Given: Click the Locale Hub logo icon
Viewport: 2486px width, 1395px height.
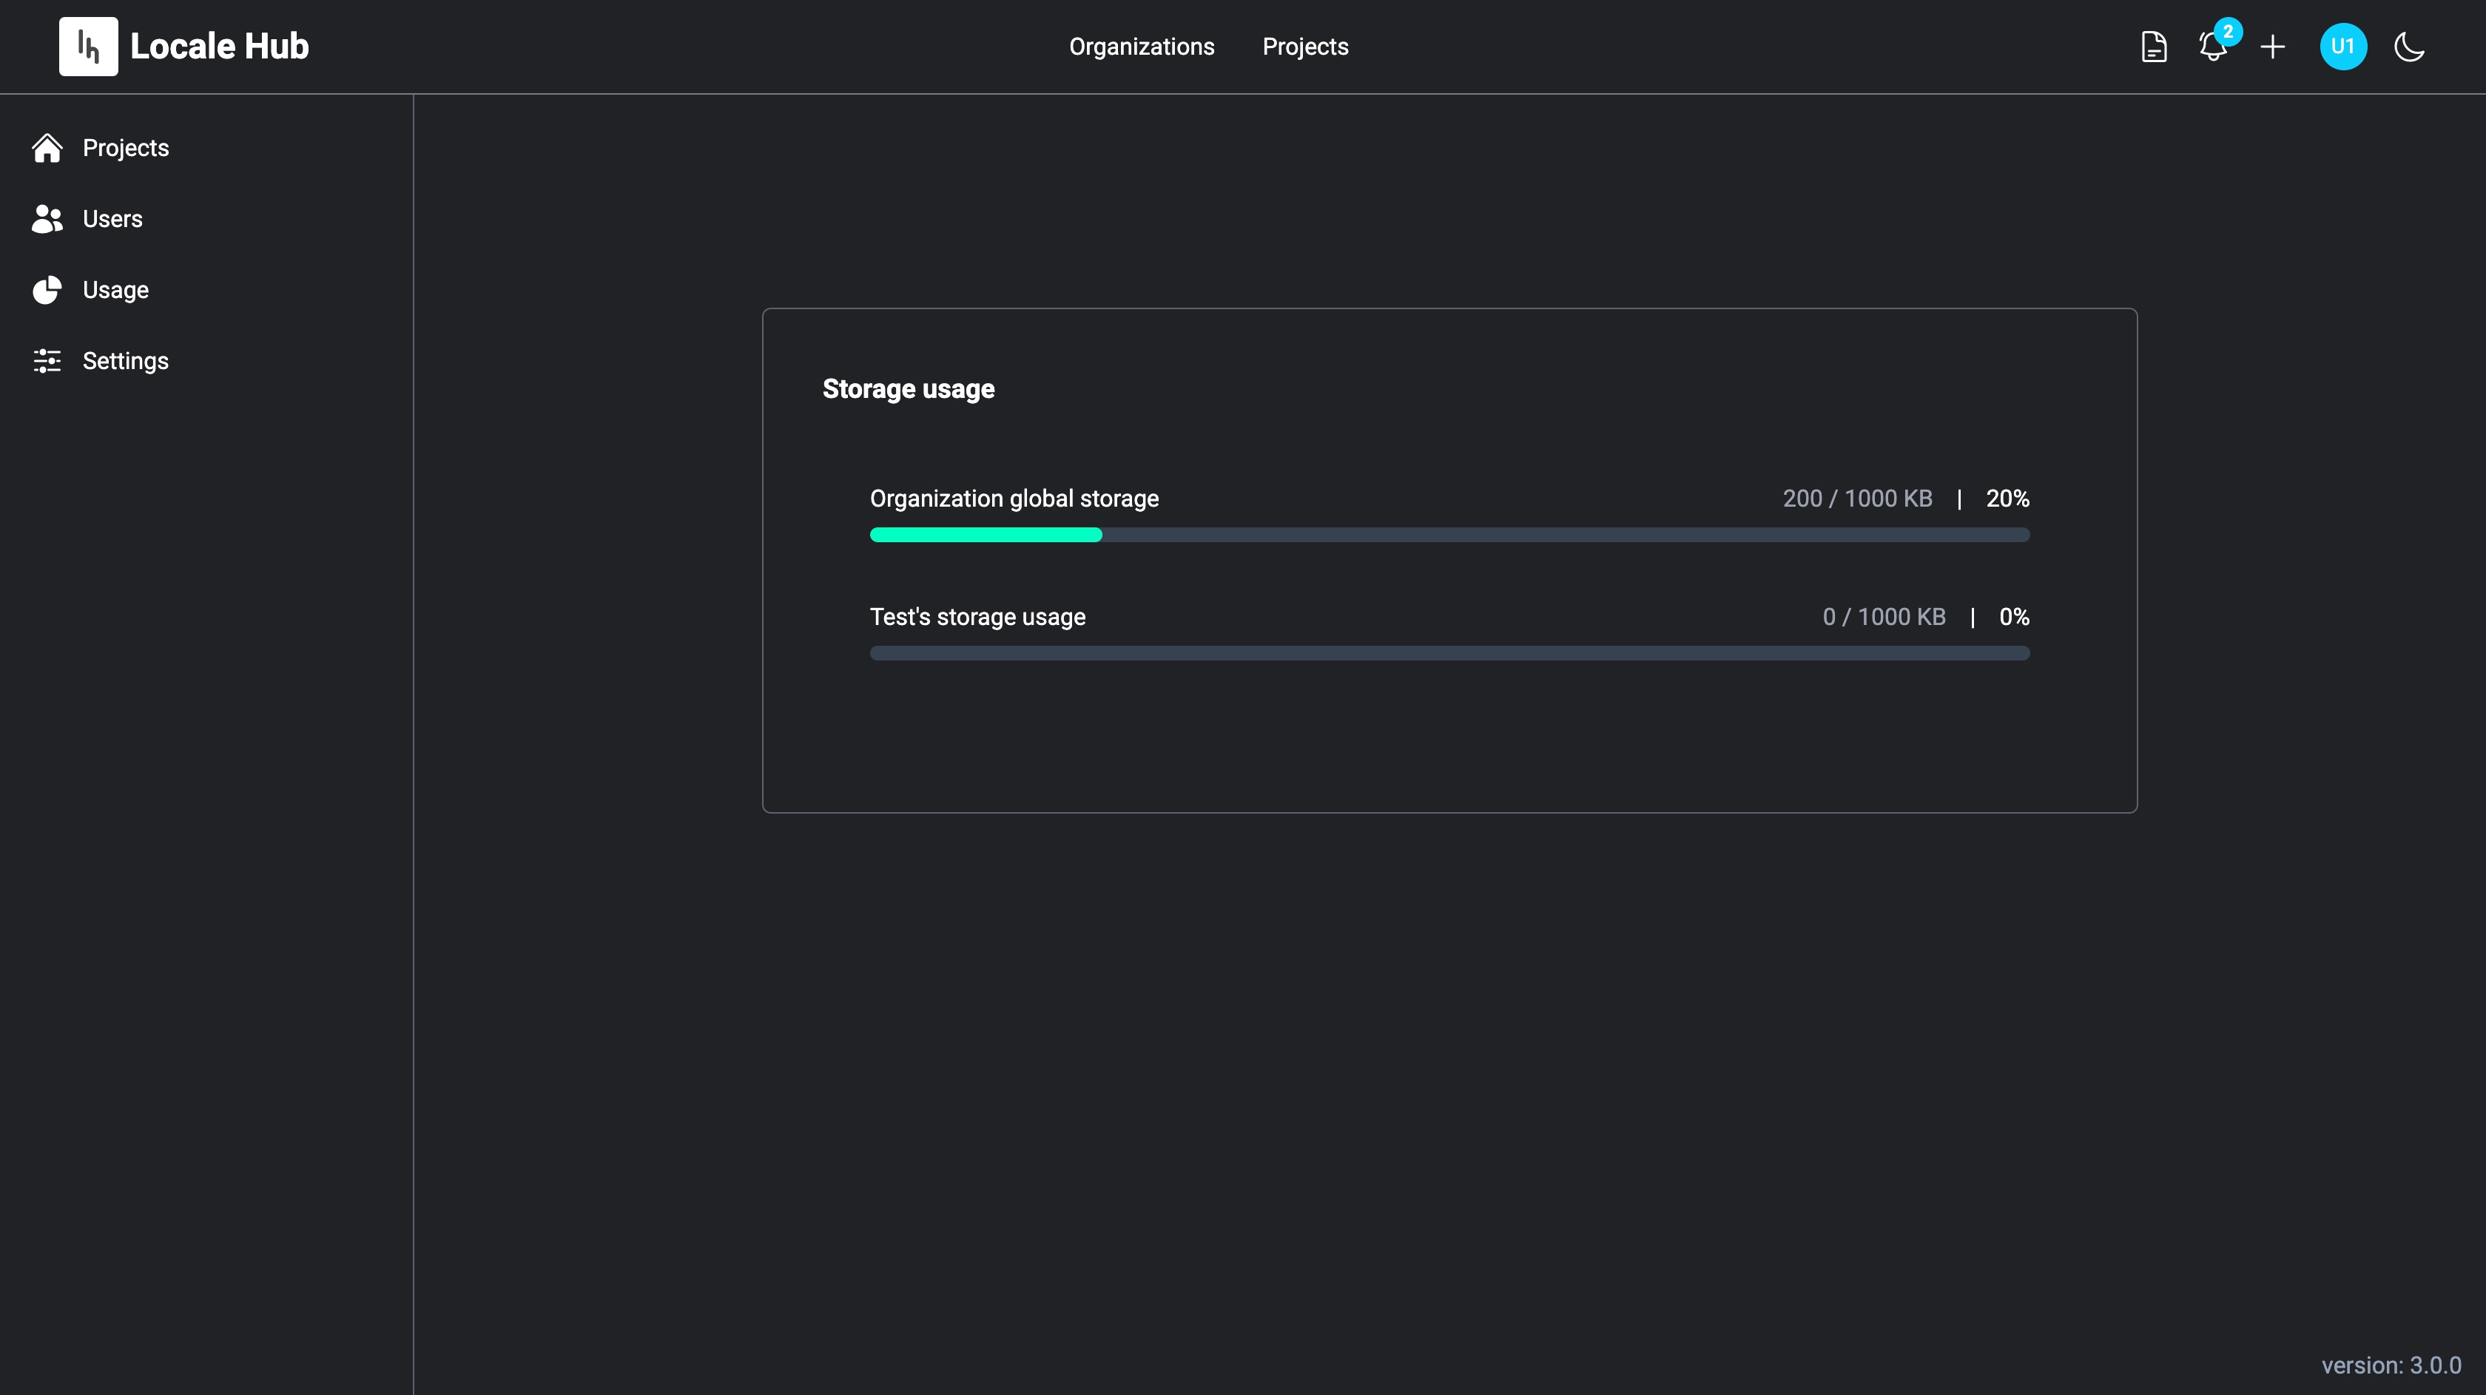Looking at the screenshot, I should tap(88, 47).
